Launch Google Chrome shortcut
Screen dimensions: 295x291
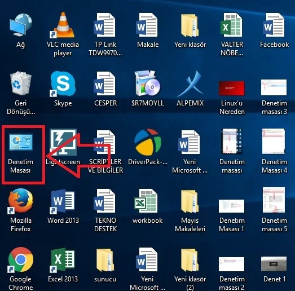[21, 259]
